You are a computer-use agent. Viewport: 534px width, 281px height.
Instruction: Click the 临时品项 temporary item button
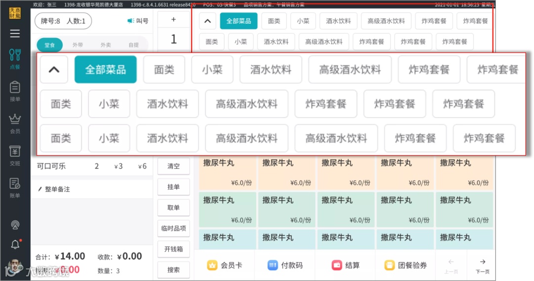click(174, 228)
